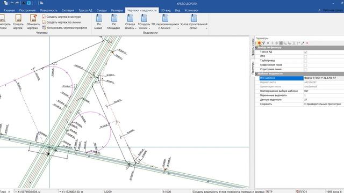Switch to the Построения ribbon tab
344x193 pixels.
pos(27,10)
